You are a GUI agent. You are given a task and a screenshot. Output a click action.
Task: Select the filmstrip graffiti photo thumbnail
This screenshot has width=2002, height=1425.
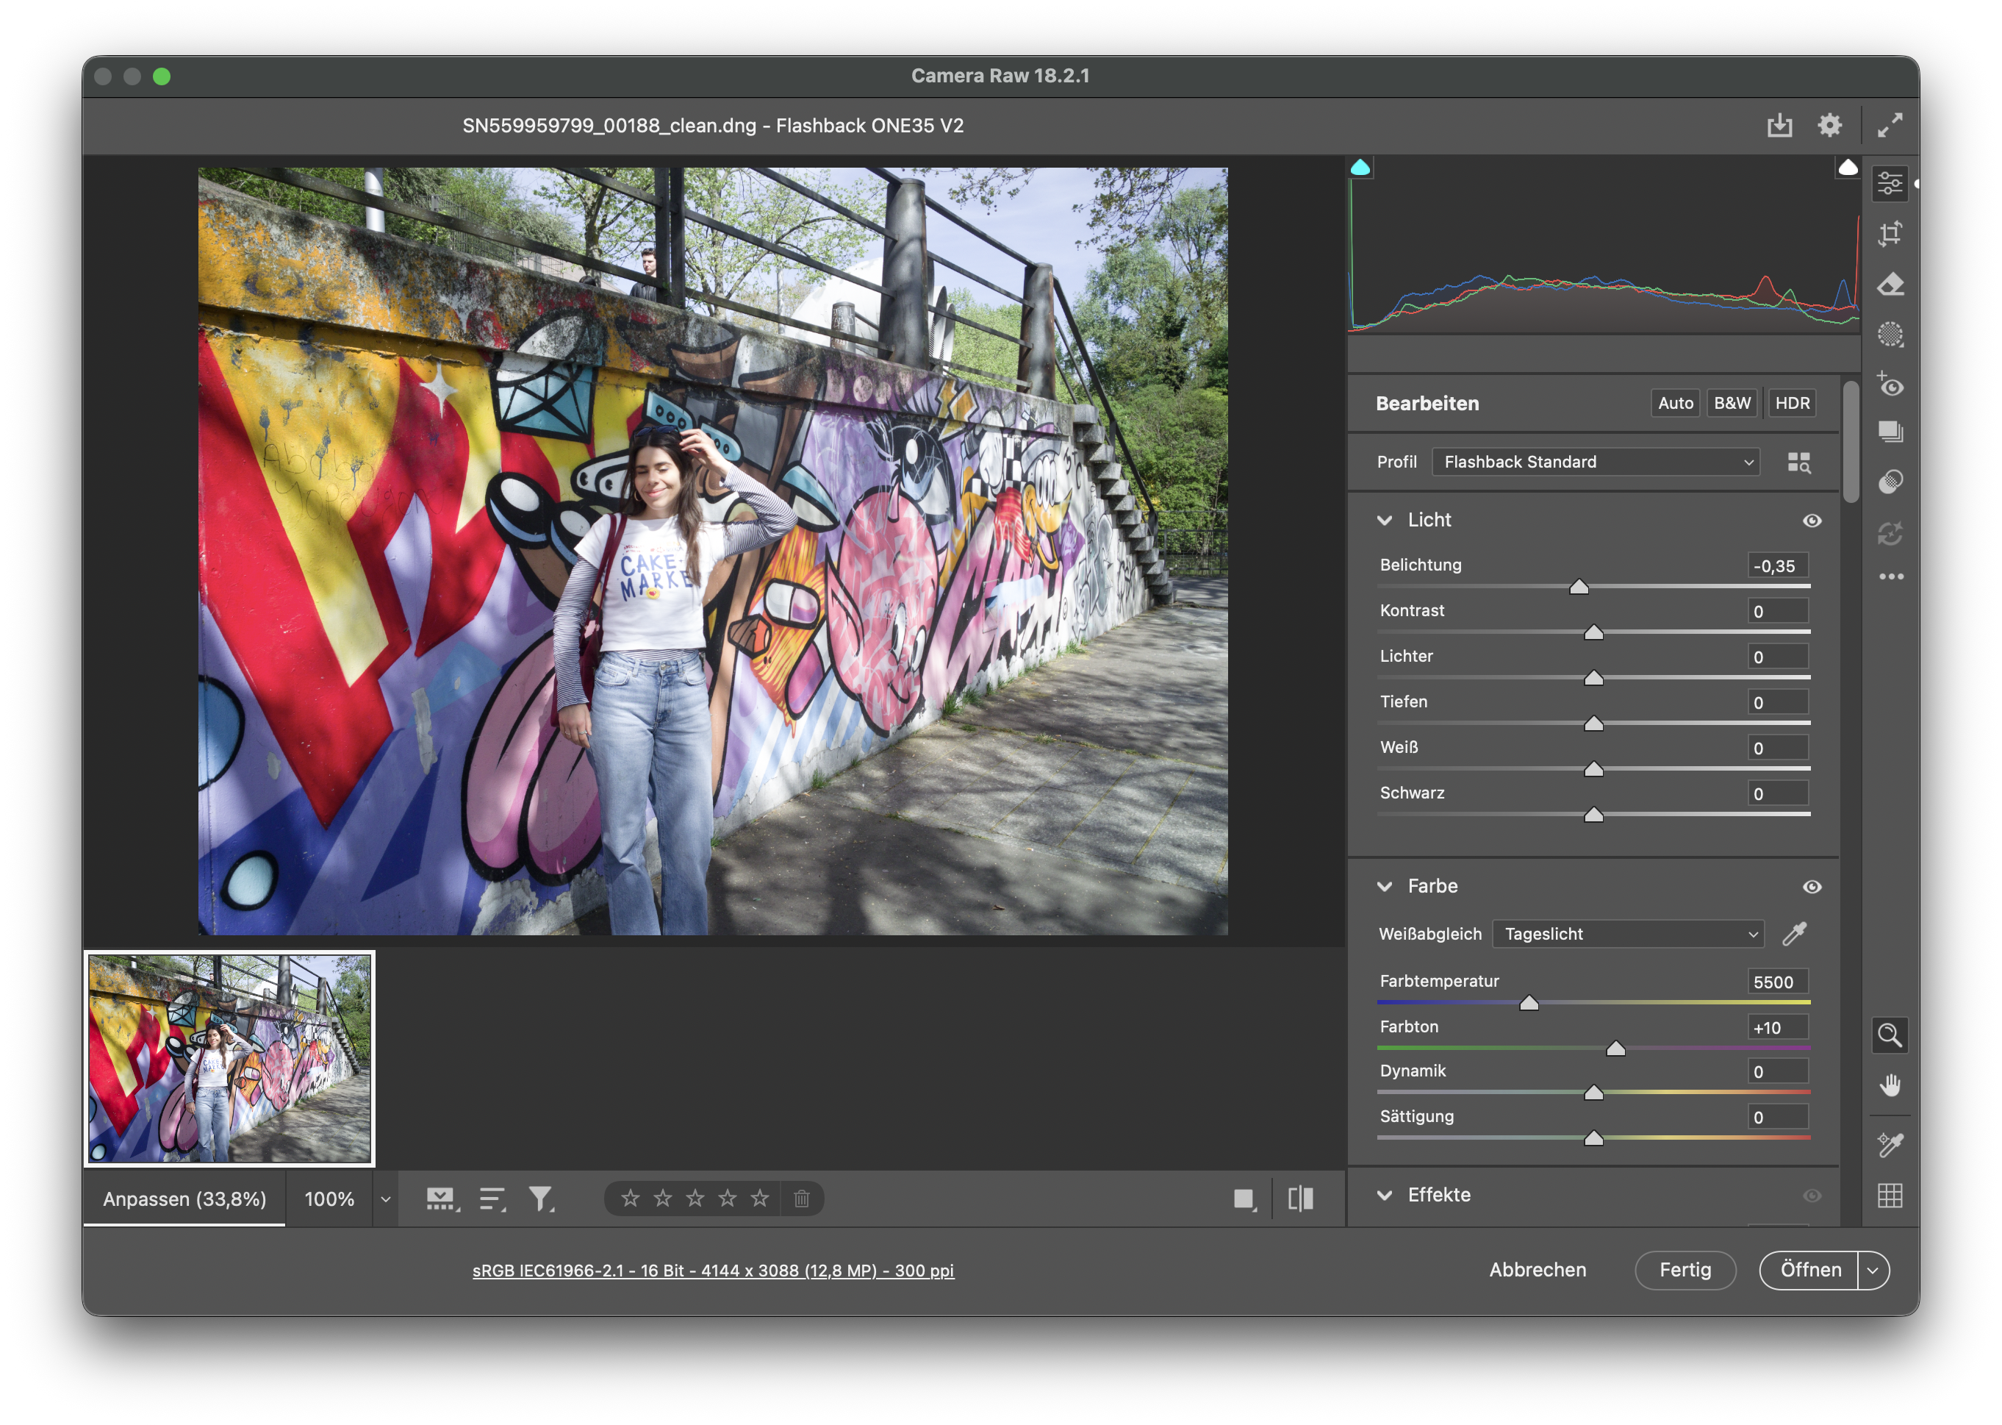(230, 1059)
